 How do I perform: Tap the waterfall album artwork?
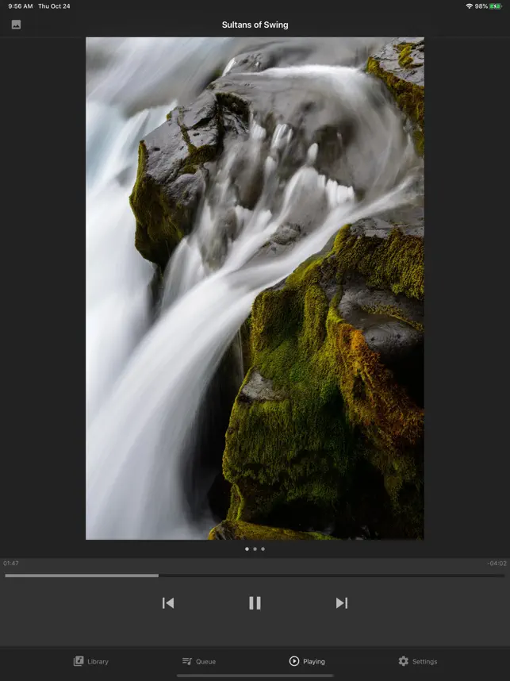[255, 288]
